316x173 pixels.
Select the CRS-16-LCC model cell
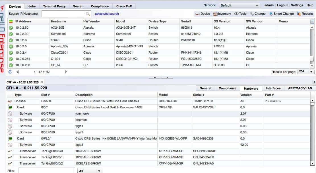coord(175,101)
